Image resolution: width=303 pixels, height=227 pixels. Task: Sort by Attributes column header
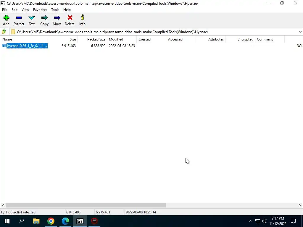click(x=210, y=39)
